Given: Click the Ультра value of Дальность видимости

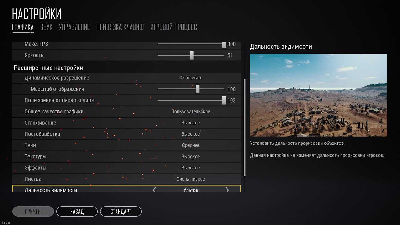Looking at the screenshot, I should point(191,190).
